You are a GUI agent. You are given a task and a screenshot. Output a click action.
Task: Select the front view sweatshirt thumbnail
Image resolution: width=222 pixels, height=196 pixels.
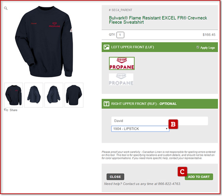pyautogui.click(x=13, y=95)
